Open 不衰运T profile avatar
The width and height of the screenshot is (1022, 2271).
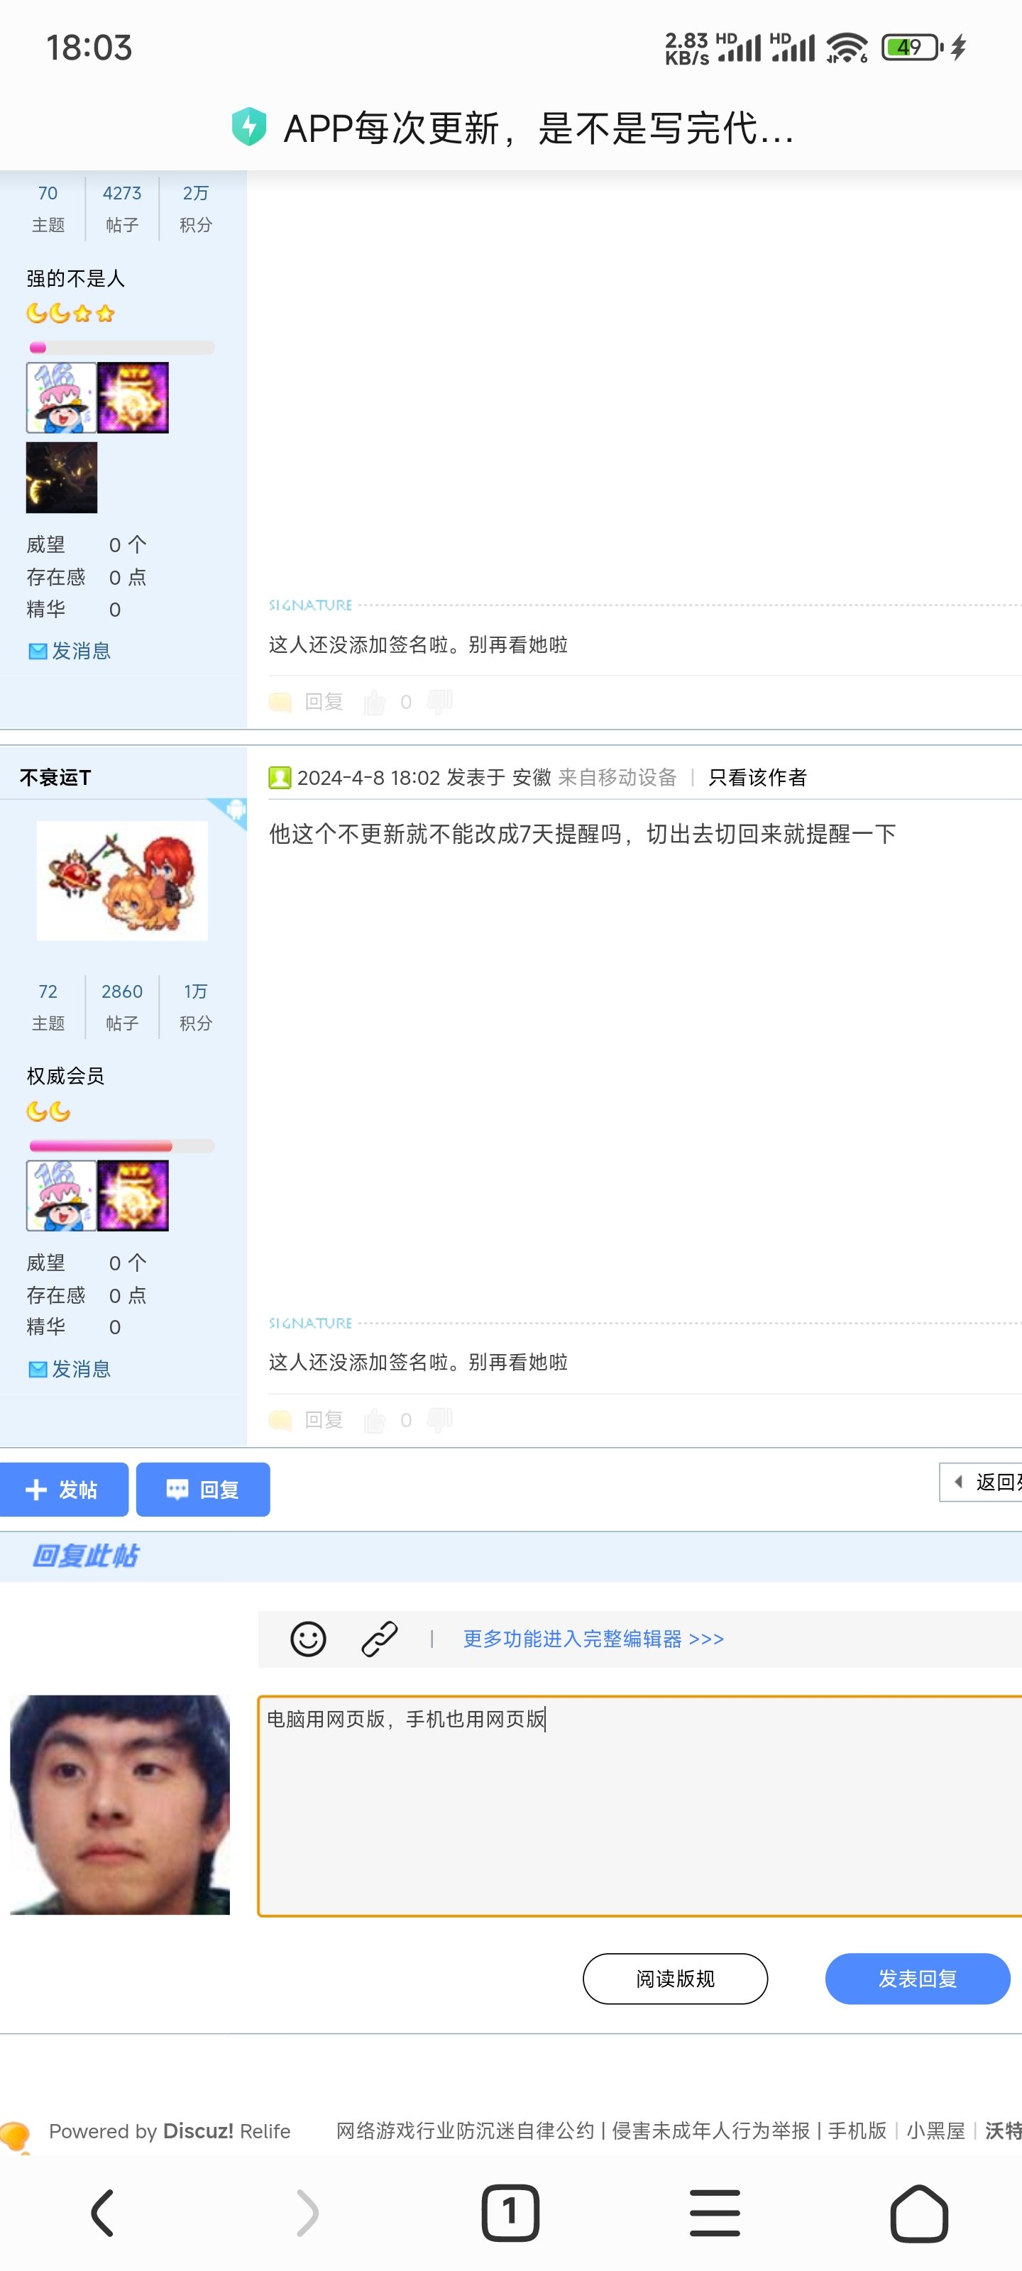point(121,881)
